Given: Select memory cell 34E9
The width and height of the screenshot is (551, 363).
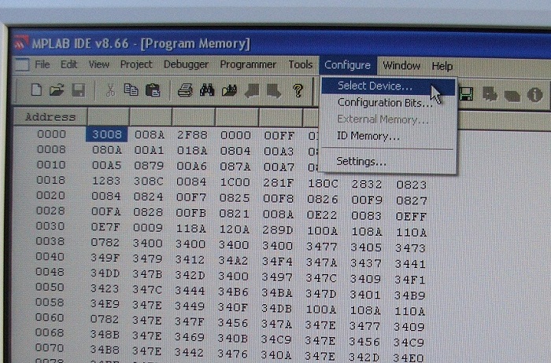Looking at the screenshot, I should click(x=105, y=304).
